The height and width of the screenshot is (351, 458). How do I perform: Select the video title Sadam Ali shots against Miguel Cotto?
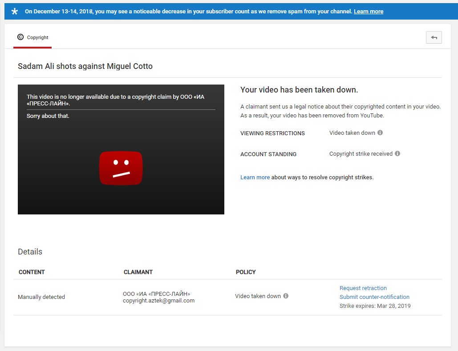85,66
